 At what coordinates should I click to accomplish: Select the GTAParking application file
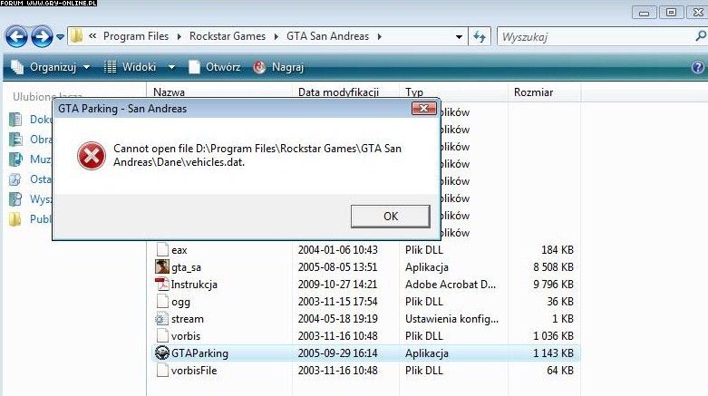tap(196, 353)
